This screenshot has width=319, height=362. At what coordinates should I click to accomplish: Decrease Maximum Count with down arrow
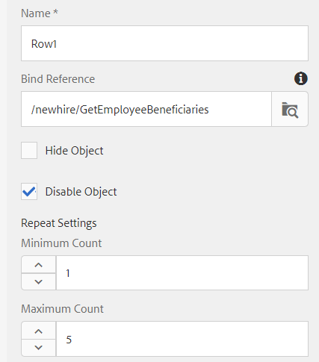coord(39,348)
